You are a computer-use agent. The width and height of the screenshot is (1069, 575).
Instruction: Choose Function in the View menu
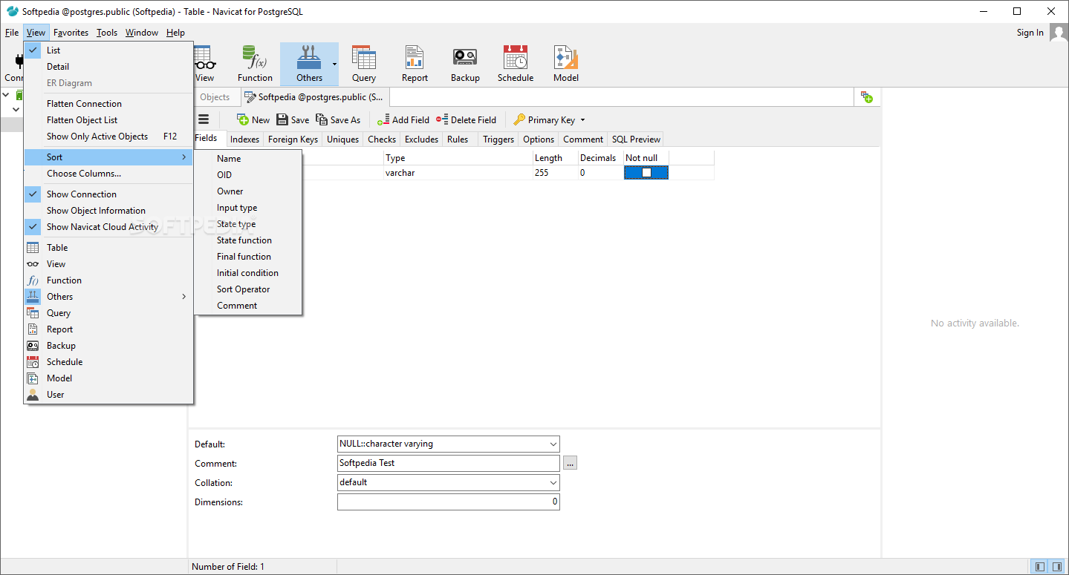click(x=108, y=280)
